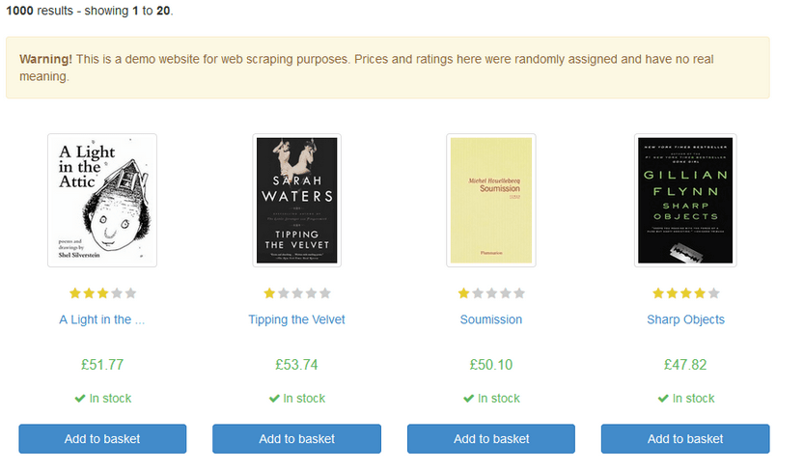Open A Light in the Attic cover image
The height and width of the screenshot is (471, 804).
click(x=102, y=201)
